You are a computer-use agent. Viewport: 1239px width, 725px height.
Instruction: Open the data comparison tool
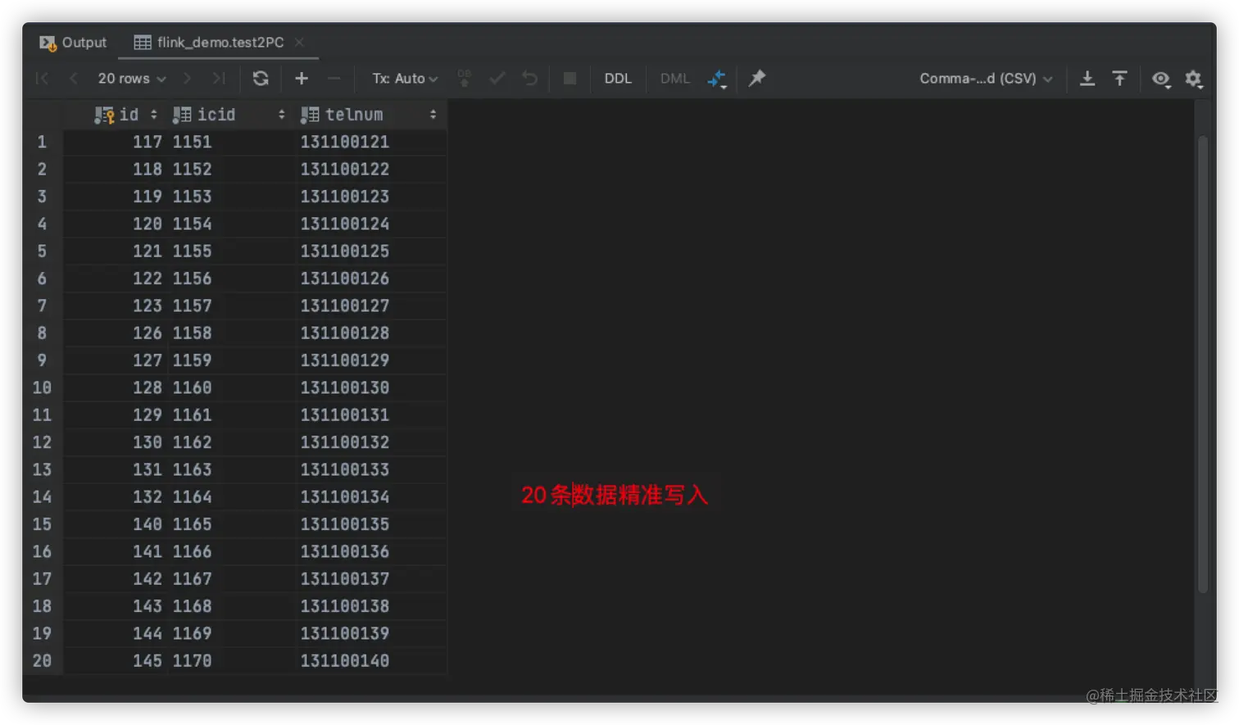(x=717, y=78)
